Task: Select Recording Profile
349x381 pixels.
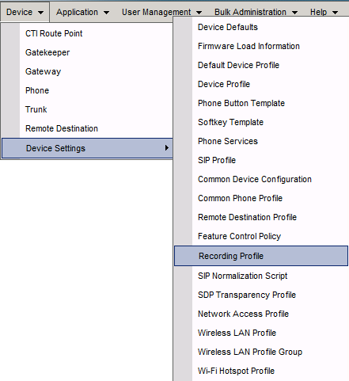Action: coord(261,256)
